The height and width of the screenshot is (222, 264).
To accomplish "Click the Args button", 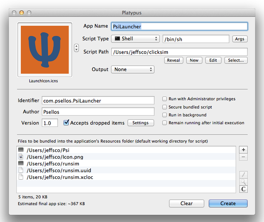I will pyautogui.click(x=240, y=39).
